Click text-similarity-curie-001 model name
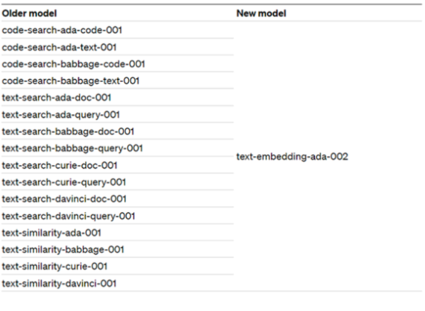This screenshot has height=311, width=425. [54, 266]
